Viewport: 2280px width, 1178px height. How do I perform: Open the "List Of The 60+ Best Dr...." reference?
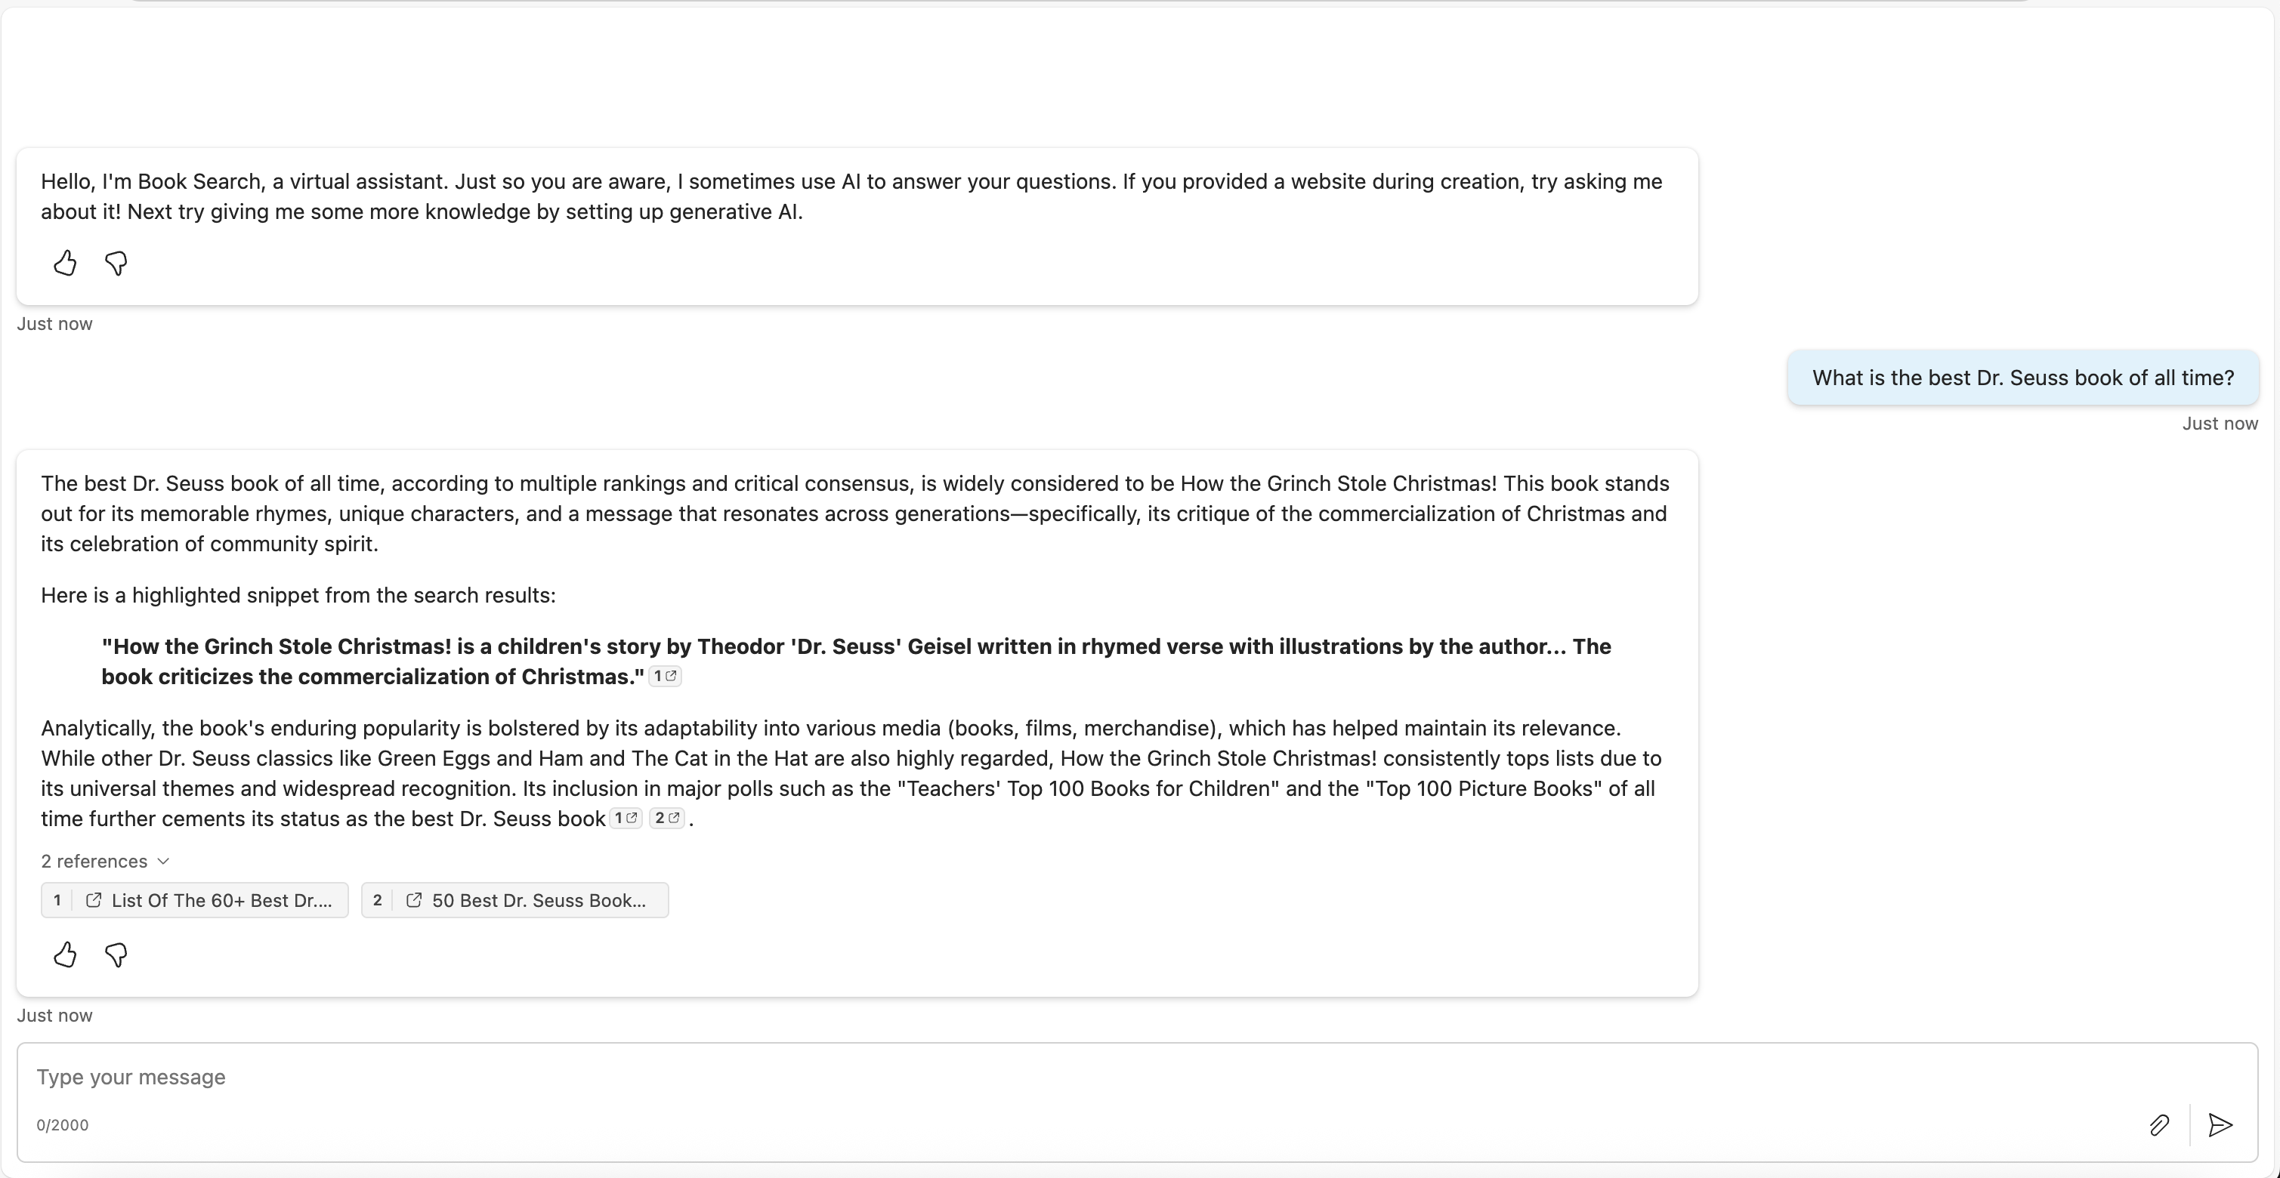(195, 900)
